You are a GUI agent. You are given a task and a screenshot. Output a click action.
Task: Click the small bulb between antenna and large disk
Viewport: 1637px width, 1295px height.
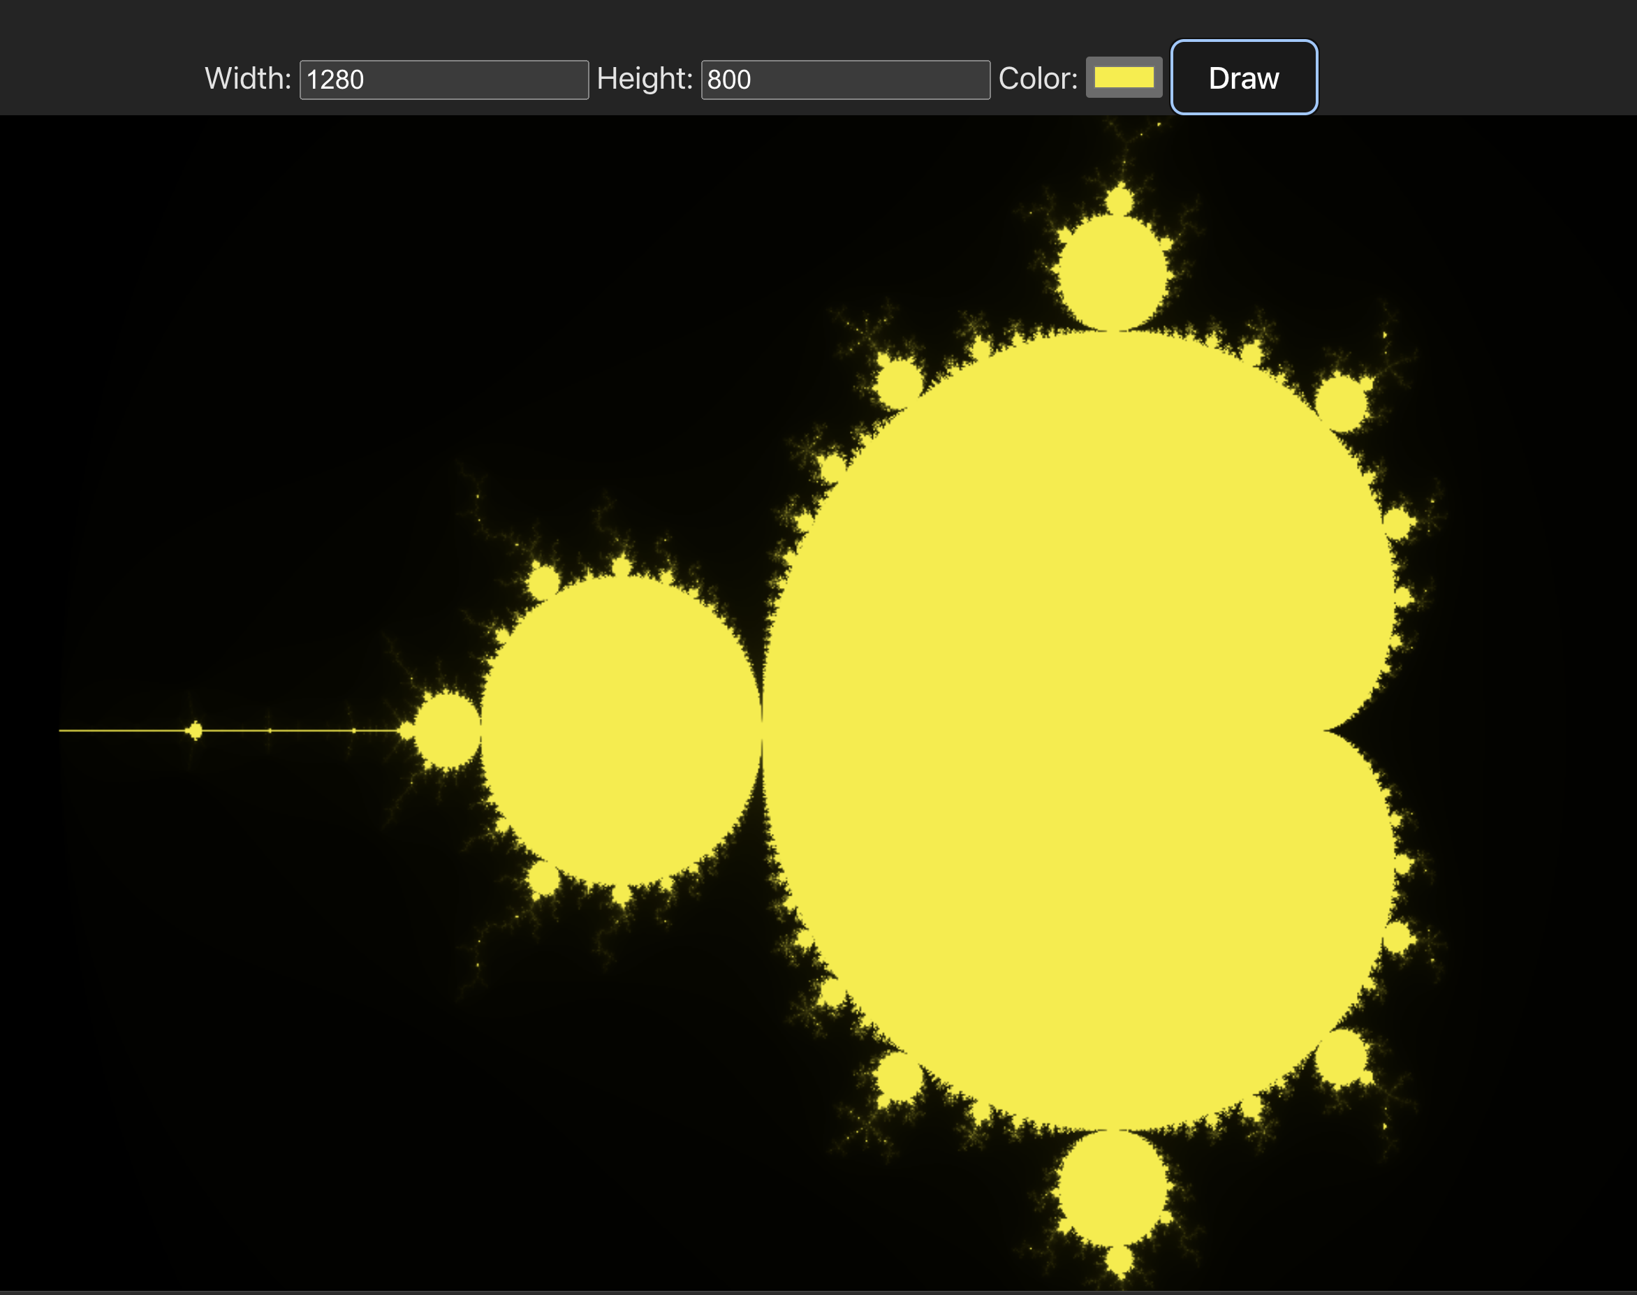click(448, 730)
